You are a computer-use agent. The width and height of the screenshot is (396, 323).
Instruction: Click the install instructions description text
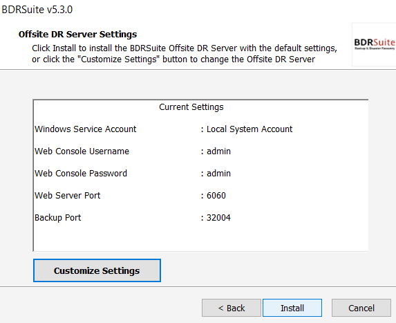pyautogui.click(x=185, y=53)
